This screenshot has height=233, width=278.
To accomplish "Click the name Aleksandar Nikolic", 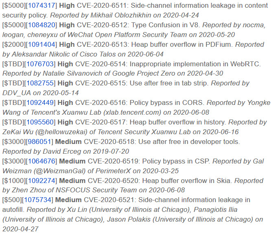I will pos(40,54).
